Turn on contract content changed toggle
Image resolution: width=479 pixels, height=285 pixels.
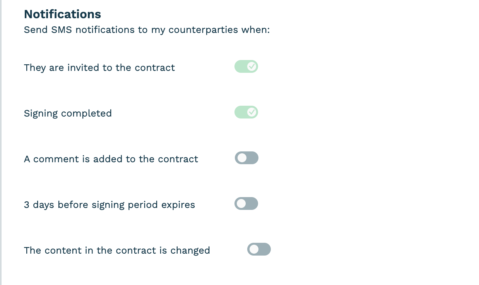tap(259, 249)
